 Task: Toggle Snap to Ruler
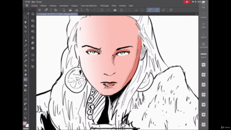click(150, 10)
